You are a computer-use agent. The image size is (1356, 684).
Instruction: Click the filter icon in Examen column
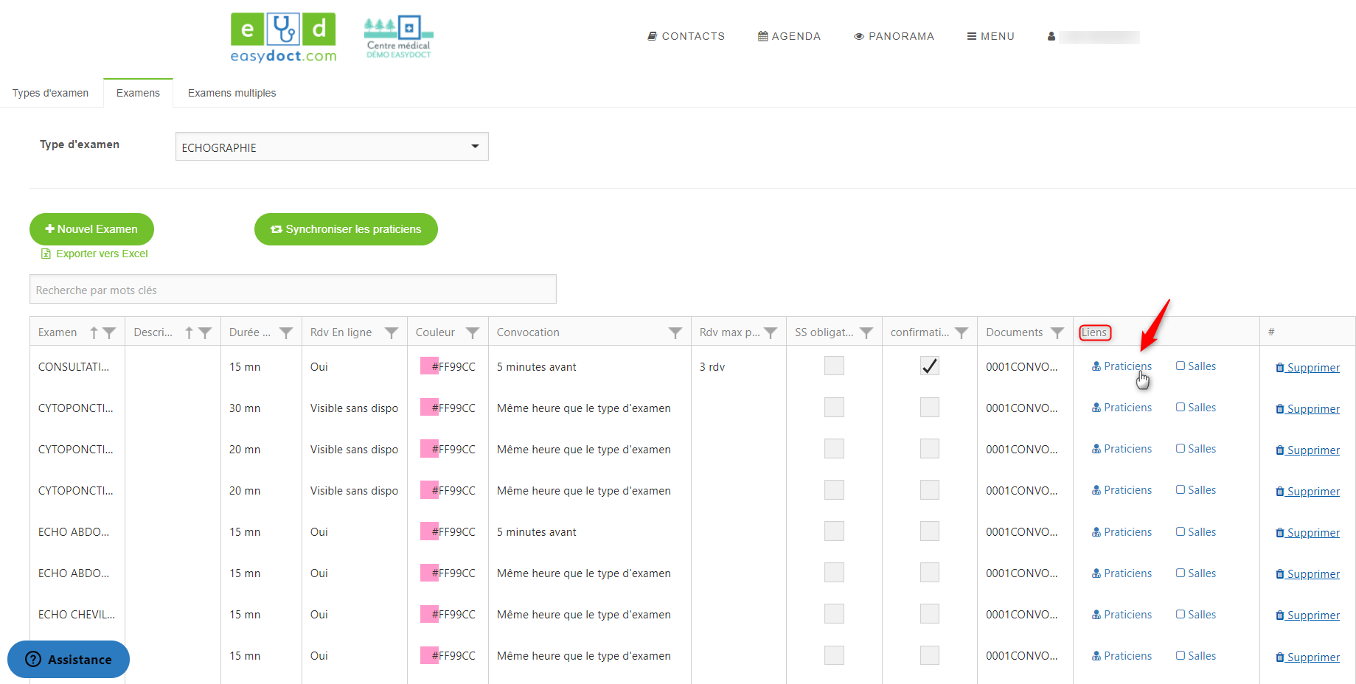tap(109, 333)
